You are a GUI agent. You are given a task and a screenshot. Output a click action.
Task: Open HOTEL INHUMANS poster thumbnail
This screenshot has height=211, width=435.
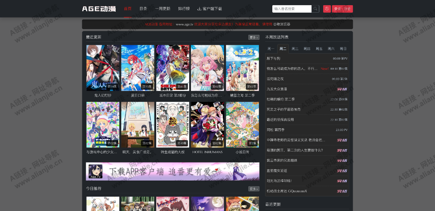coord(207,125)
